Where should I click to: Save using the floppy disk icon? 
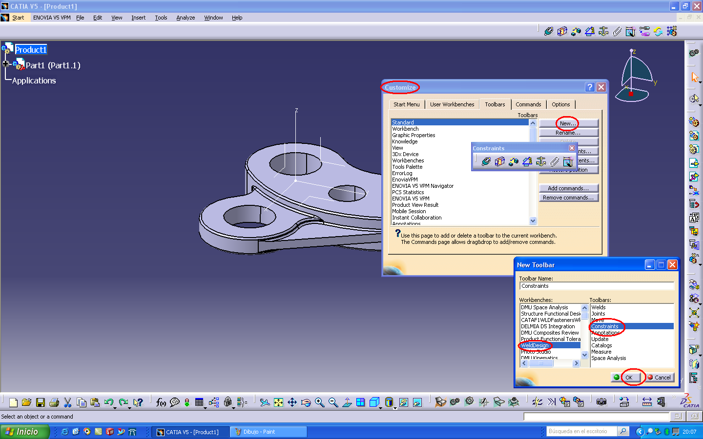pos(41,402)
